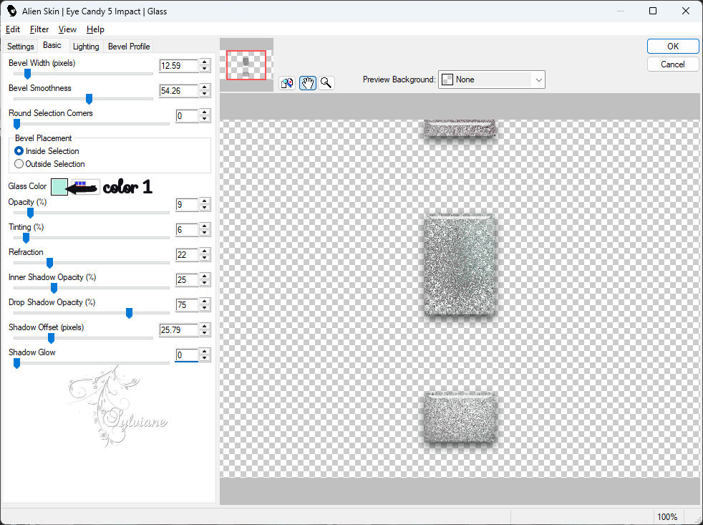Decrease Bevel Width with down arrow
The height and width of the screenshot is (525, 703).
coord(205,69)
